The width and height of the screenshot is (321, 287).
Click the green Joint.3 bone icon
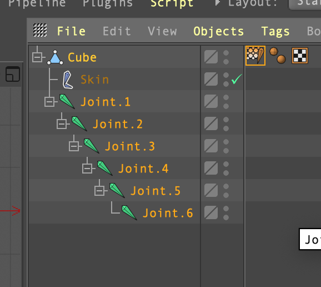point(92,146)
